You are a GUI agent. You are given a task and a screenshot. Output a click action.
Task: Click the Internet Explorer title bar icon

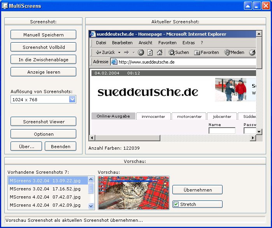point(93,34)
